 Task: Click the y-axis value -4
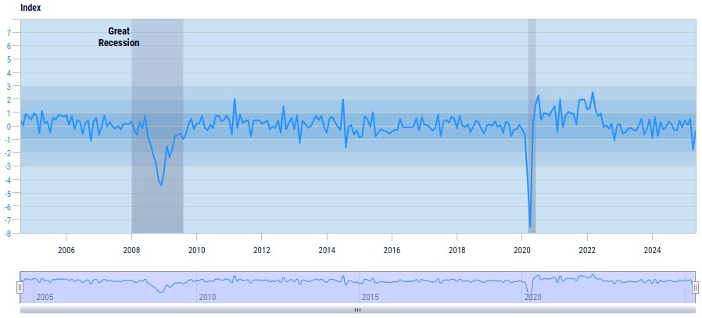click(x=8, y=180)
